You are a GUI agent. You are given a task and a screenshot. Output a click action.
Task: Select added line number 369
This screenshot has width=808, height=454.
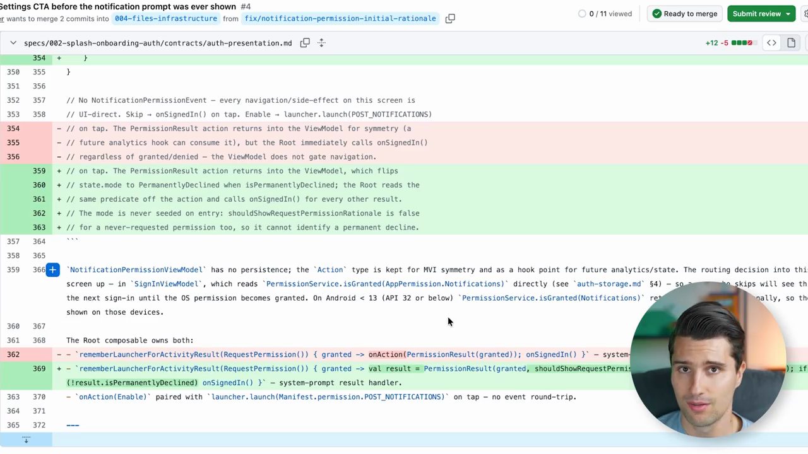point(39,369)
